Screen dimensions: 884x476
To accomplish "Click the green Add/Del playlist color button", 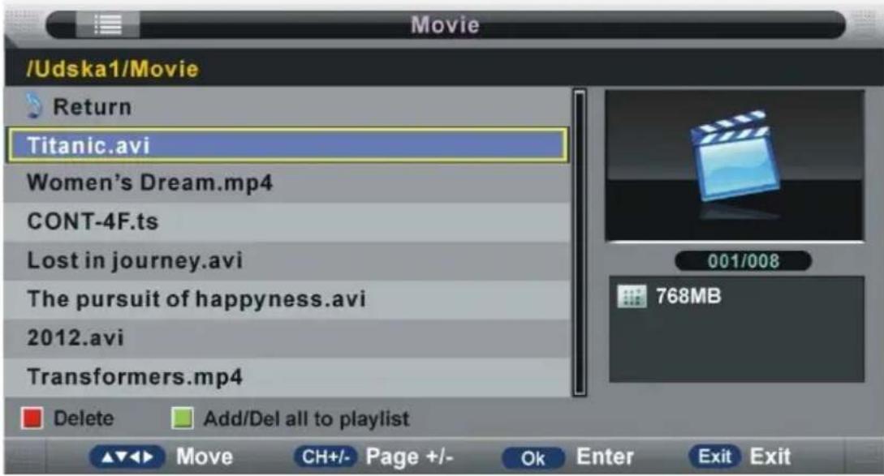I will (x=182, y=418).
